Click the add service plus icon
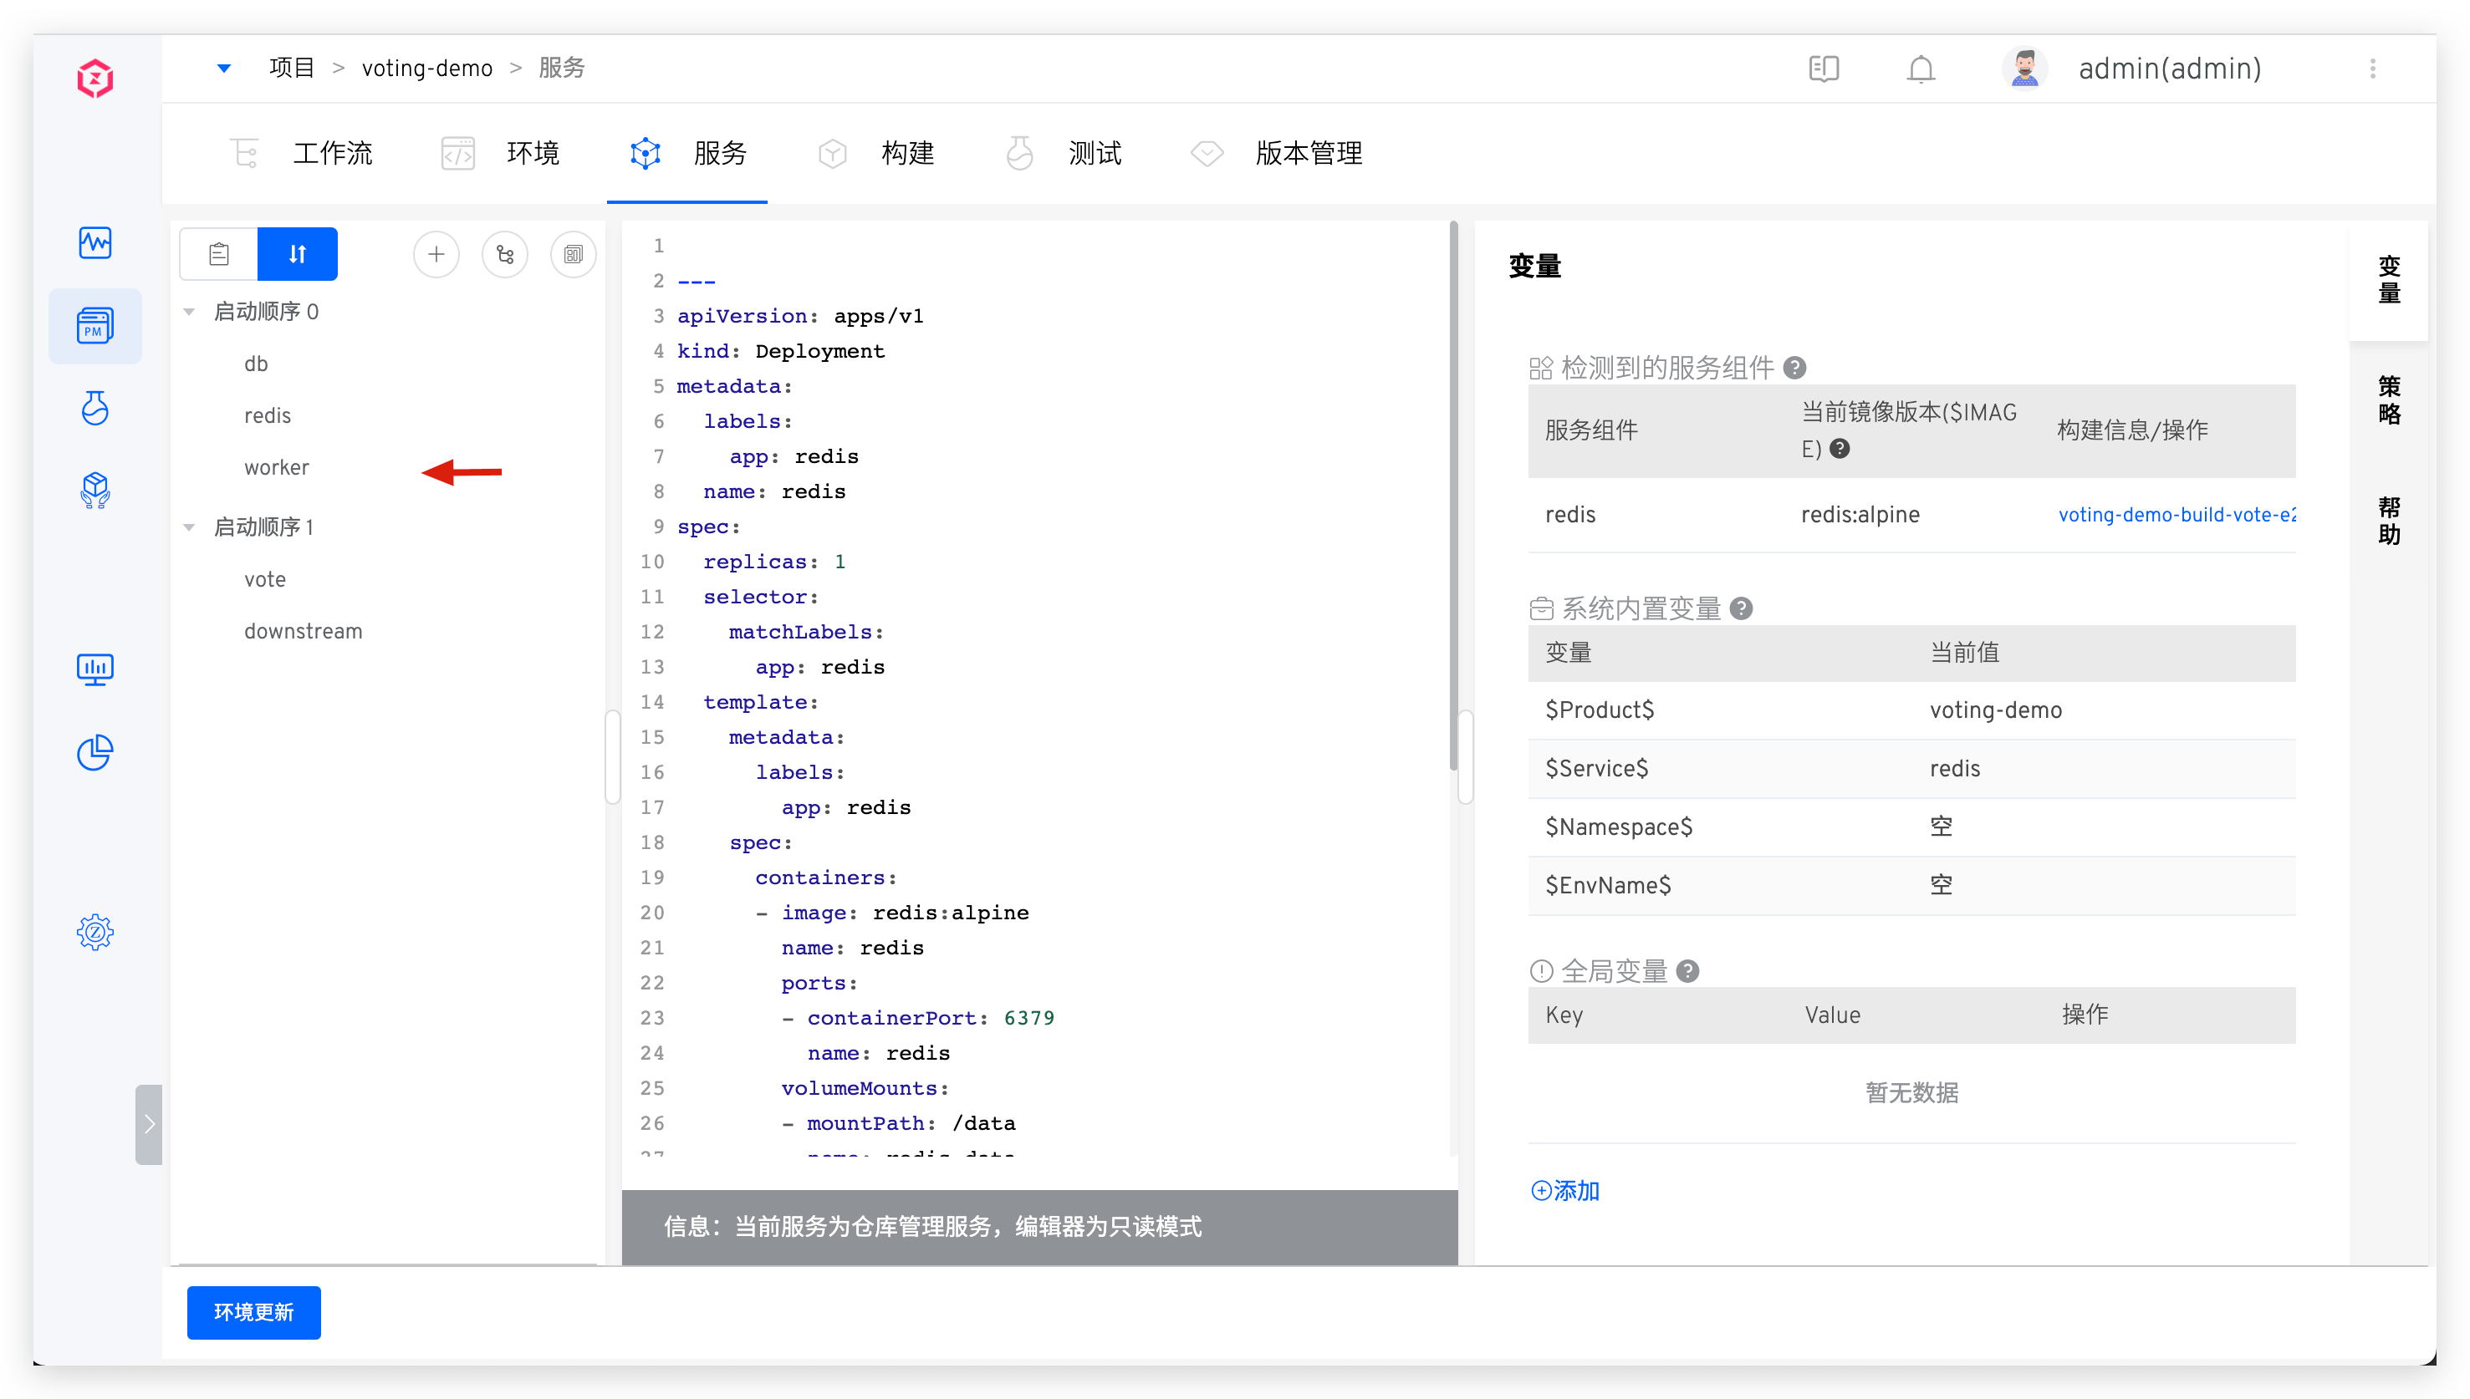This screenshot has height=1399, width=2470. [436, 254]
